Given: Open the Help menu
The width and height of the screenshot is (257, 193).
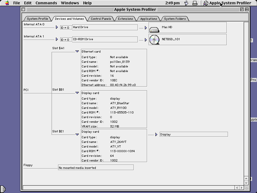Looking at the screenshot, I should coord(87,3).
